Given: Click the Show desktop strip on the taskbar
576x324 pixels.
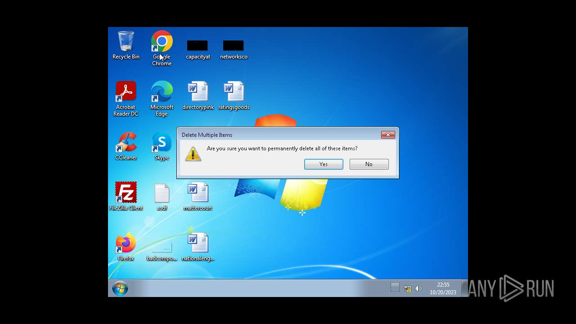Looking at the screenshot, I should click(464, 288).
